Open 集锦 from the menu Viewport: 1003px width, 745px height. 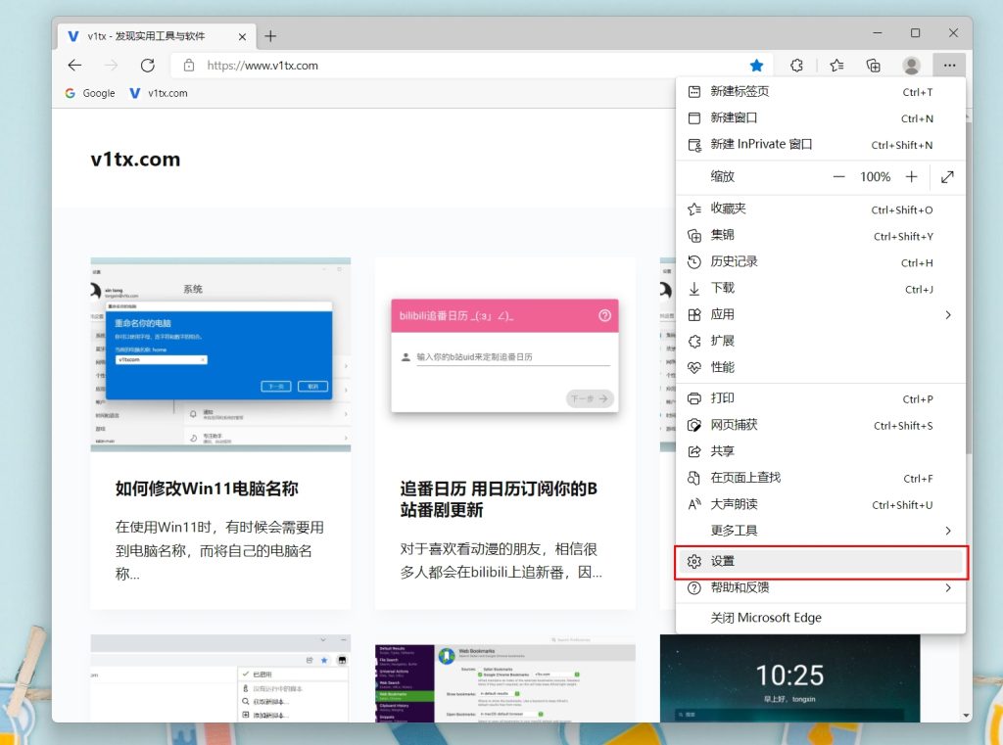(x=821, y=235)
